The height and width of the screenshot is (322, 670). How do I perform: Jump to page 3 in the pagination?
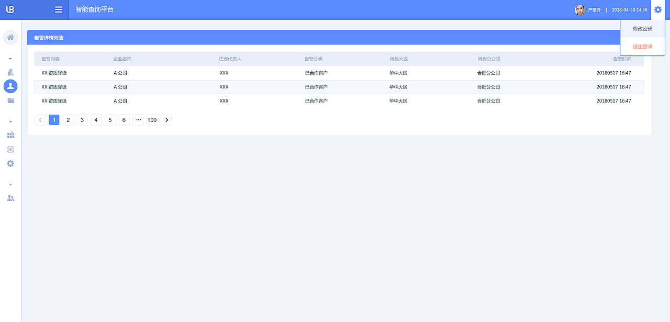tap(82, 120)
